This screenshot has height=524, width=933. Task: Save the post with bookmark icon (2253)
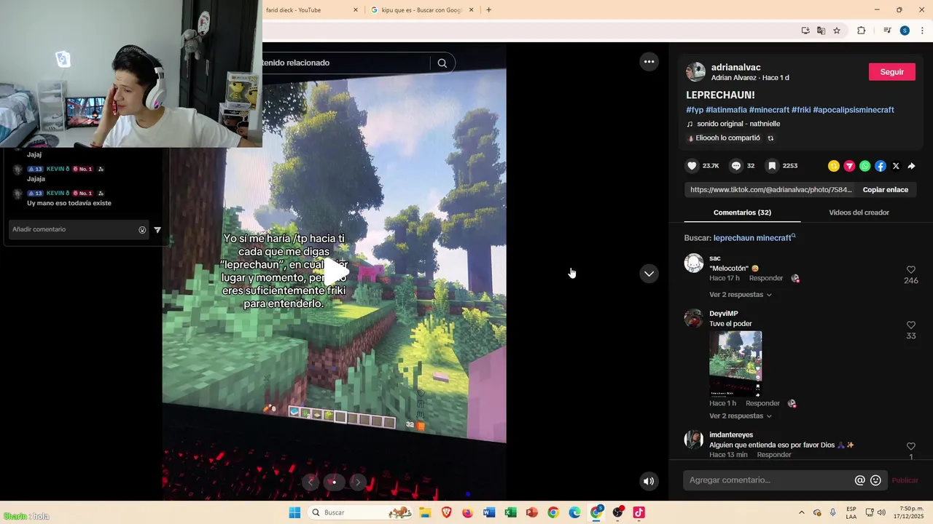pos(772,166)
